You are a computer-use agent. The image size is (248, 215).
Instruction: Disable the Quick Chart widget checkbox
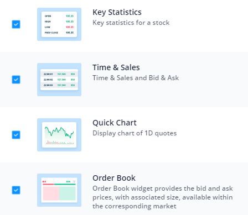click(16, 135)
